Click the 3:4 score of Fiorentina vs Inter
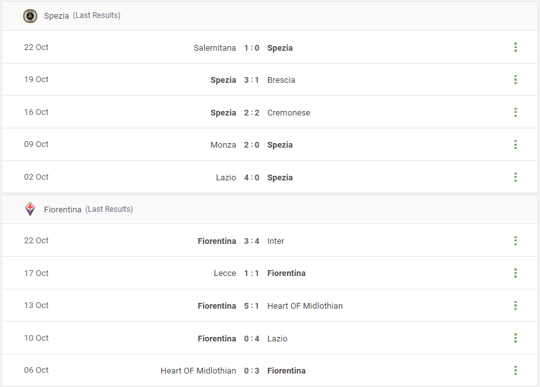 (x=252, y=241)
